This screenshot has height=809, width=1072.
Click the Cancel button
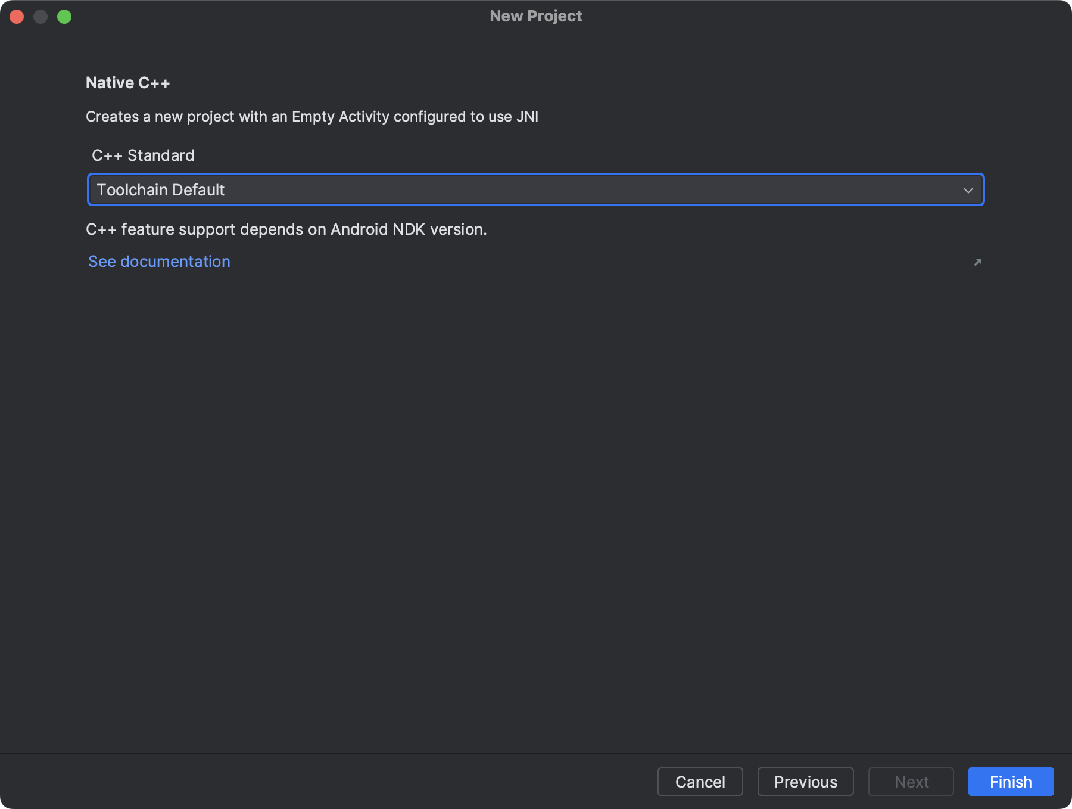pos(700,782)
